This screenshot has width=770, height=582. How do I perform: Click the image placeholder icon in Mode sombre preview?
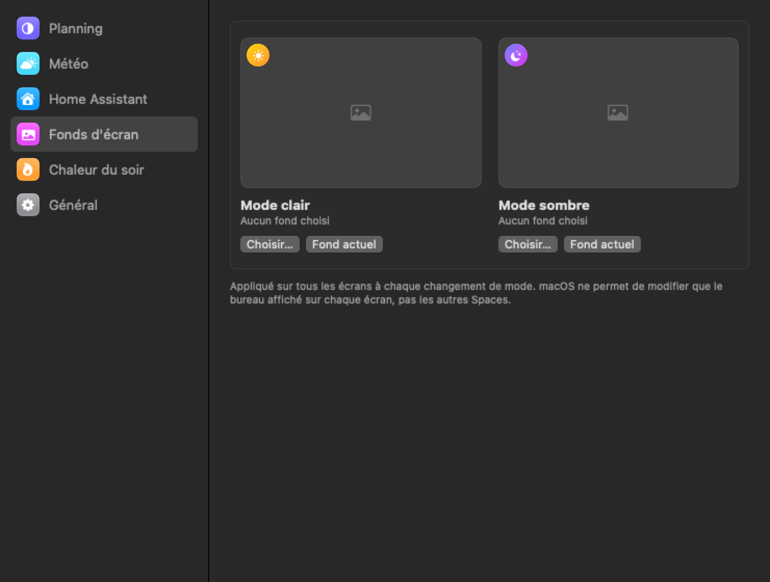click(x=618, y=112)
